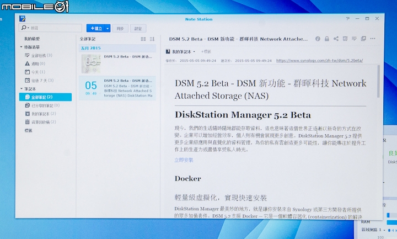Click the 同步 sync button

(120, 28)
